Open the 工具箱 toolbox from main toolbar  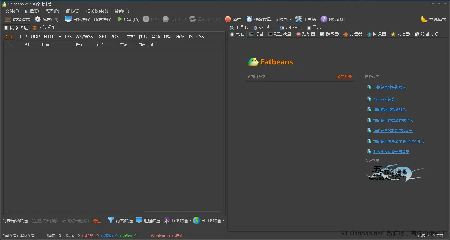point(298,19)
